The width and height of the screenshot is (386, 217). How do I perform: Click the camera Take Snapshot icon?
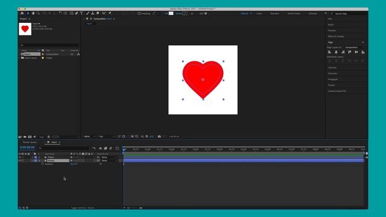(x=159, y=137)
